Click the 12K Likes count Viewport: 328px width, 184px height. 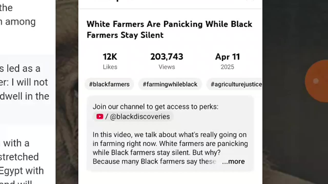click(110, 61)
